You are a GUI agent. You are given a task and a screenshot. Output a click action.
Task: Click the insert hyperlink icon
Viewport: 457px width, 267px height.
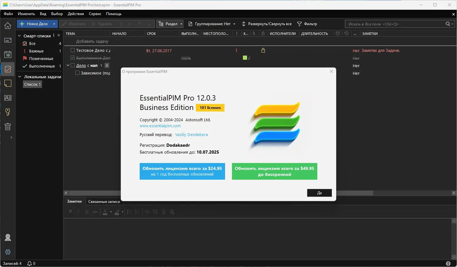point(147,212)
